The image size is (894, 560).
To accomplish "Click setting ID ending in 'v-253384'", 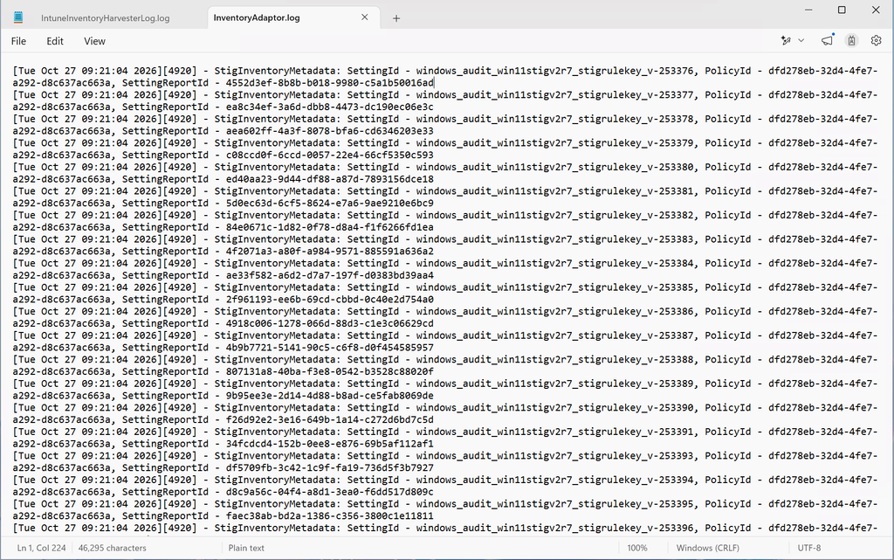I will [554, 263].
